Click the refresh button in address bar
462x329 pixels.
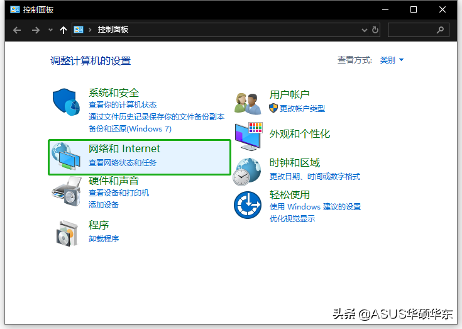click(375, 30)
